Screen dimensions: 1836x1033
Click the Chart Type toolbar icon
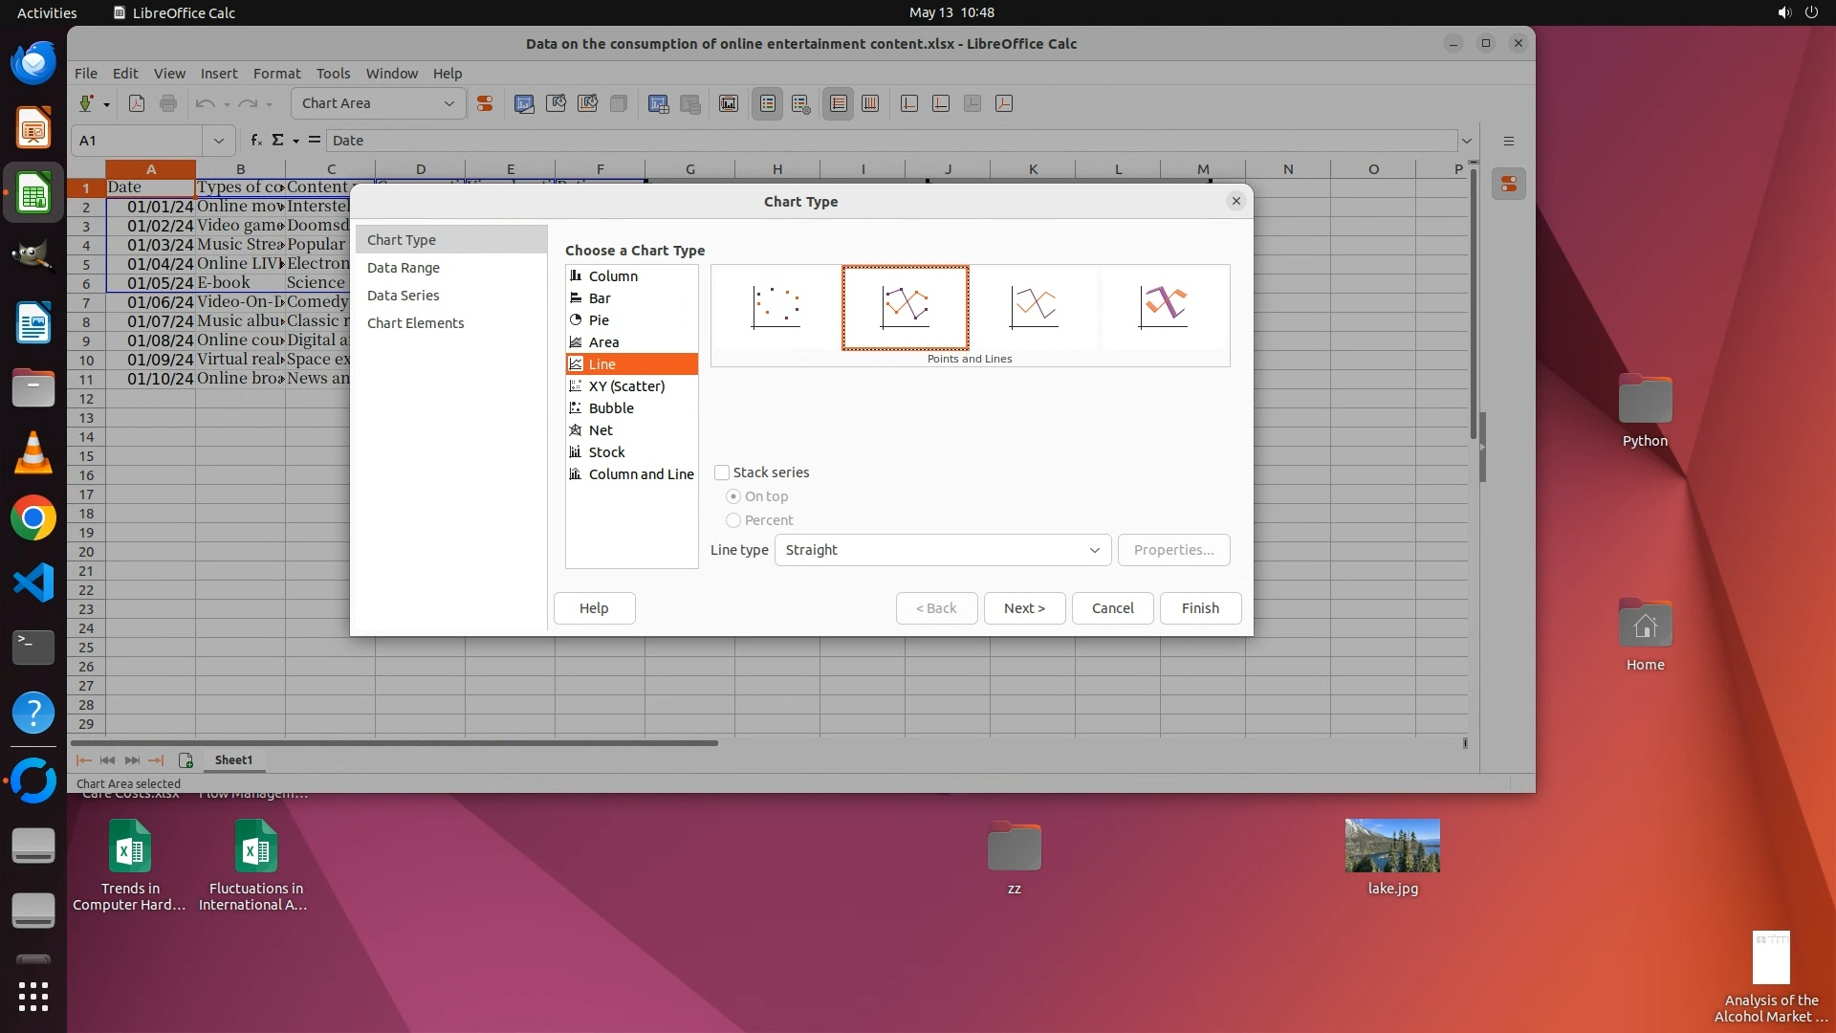point(524,103)
